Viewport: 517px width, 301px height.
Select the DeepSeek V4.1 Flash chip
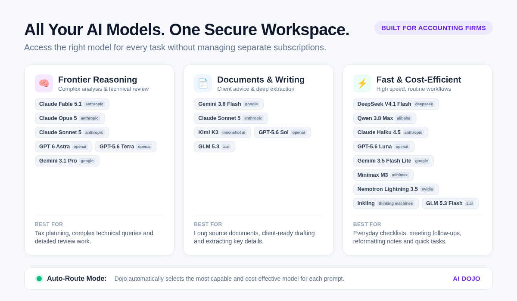point(396,104)
